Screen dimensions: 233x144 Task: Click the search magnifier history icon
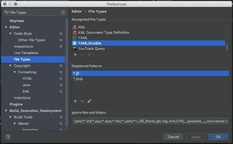[7, 12]
